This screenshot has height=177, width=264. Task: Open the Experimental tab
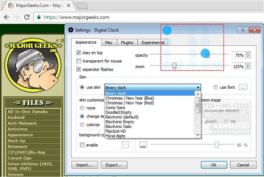pyautogui.click(x=153, y=42)
